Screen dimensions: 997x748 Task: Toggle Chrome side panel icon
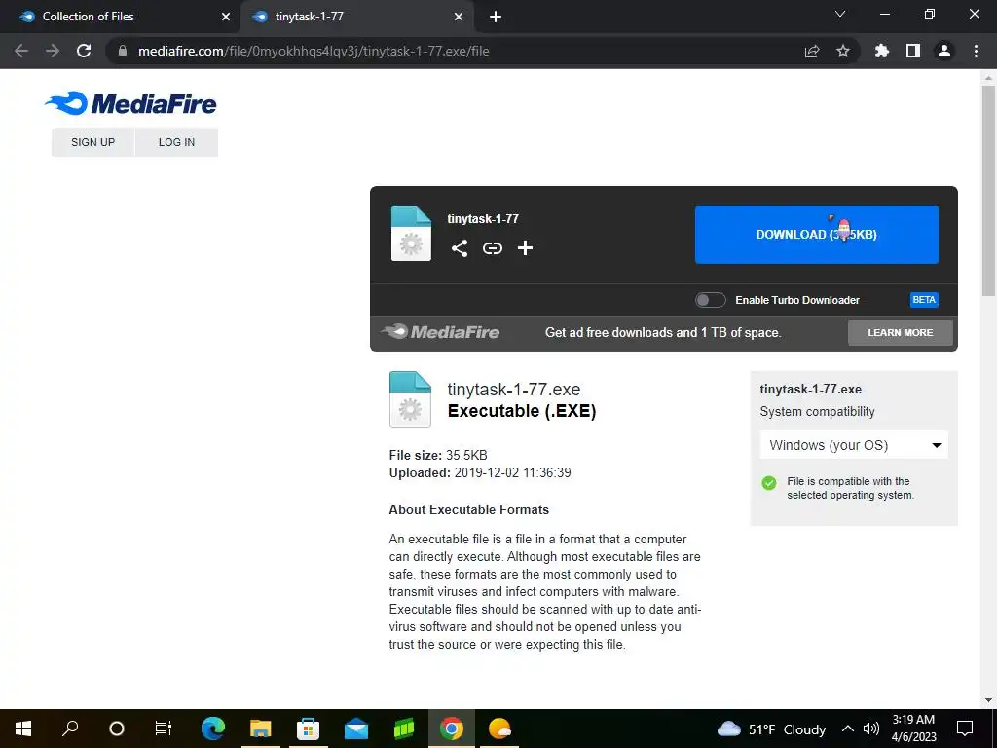913,51
